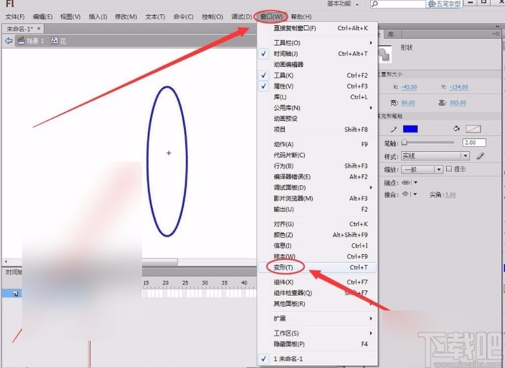505x368 pixels.
Task: Choose 直接复制窗口(F) menu item
Action: click(x=317, y=28)
